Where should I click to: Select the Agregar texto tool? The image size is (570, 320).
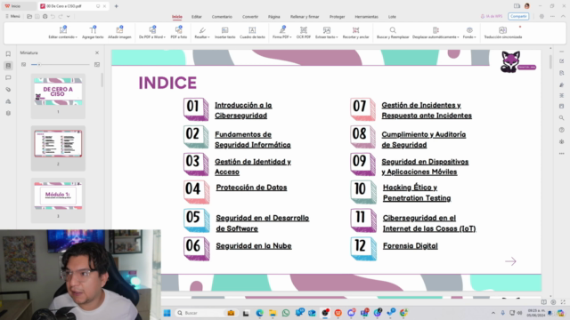[x=93, y=32]
